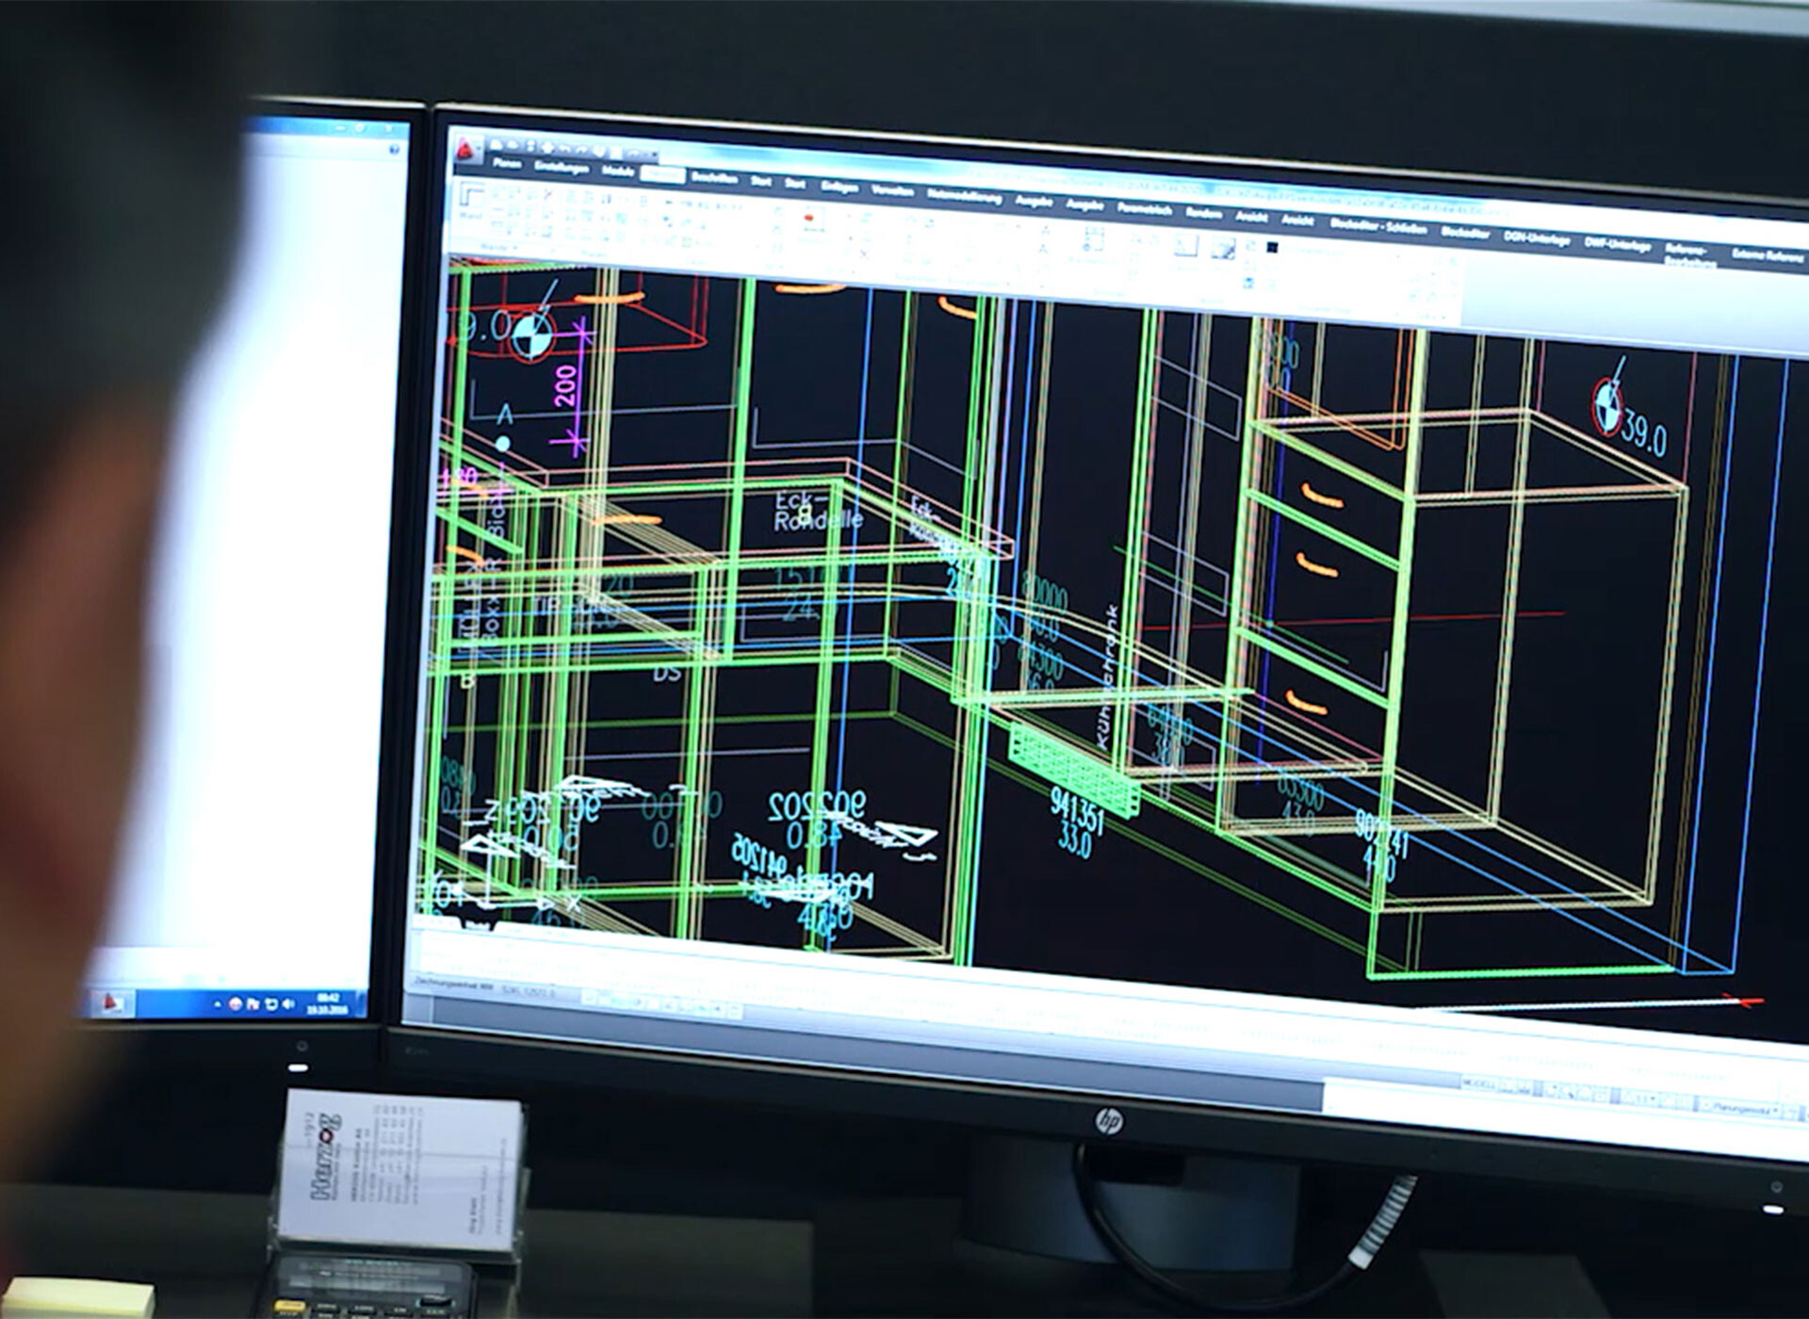Open the Module ribbon tab
Screen dimensions: 1809x1319
618,171
